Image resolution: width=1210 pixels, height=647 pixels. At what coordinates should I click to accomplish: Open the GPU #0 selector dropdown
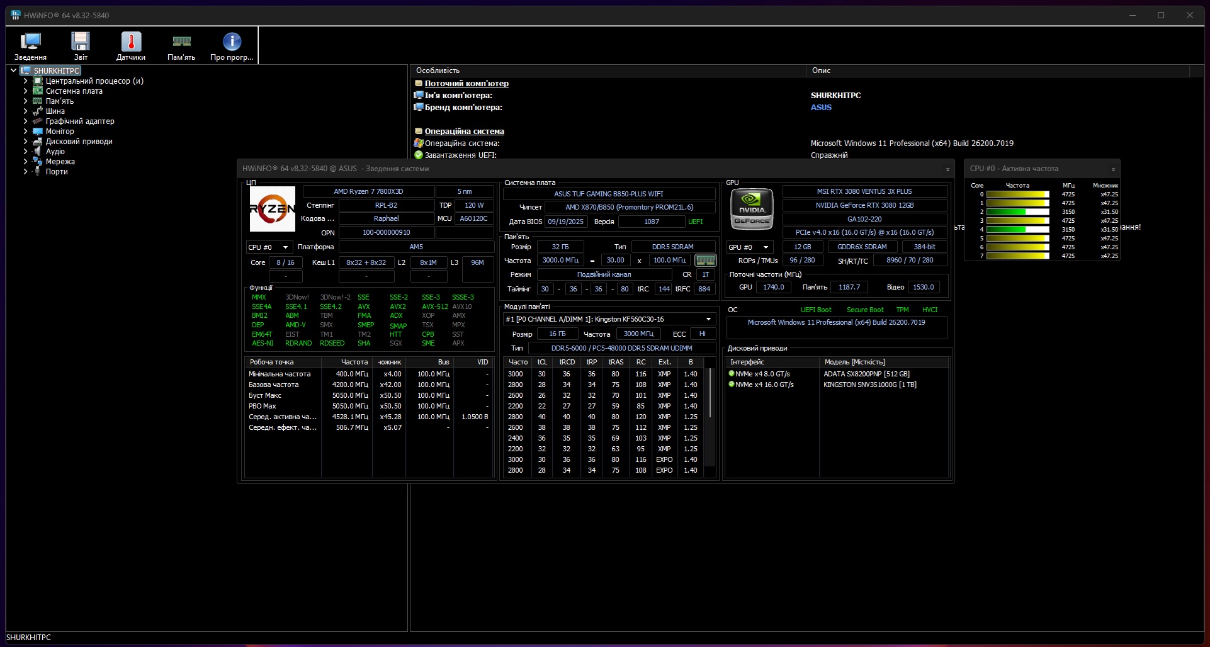click(x=749, y=247)
